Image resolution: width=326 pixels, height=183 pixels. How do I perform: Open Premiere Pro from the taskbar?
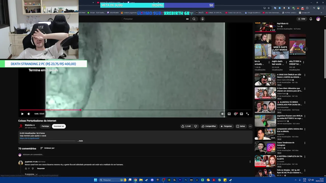[x=180, y=180]
